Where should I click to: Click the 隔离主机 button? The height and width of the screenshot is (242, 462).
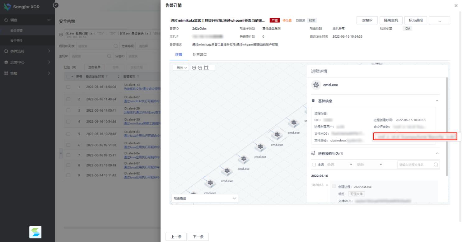pyautogui.click(x=391, y=20)
